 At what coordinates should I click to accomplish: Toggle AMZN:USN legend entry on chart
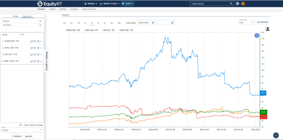pos(72,30)
